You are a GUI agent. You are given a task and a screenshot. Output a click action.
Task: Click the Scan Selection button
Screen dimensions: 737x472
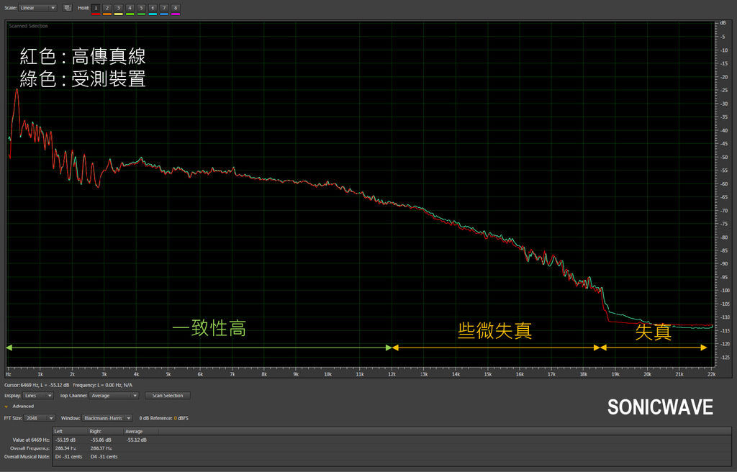[x=168, y=396]
